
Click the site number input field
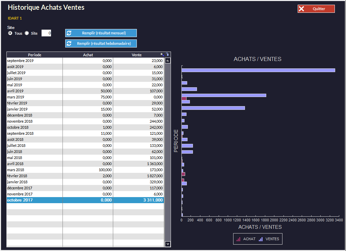click(x=46, y=33)
